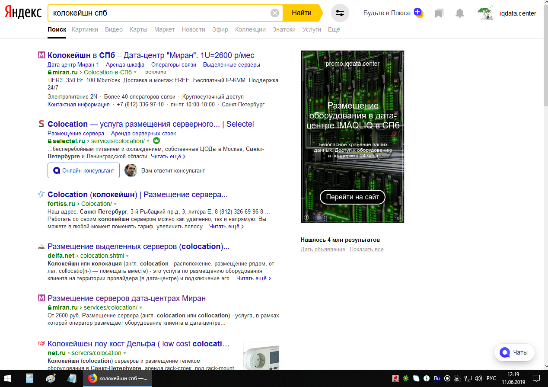The image size is (548, 387).
Task: Switch to the Услуги tab
Action: 312,29
